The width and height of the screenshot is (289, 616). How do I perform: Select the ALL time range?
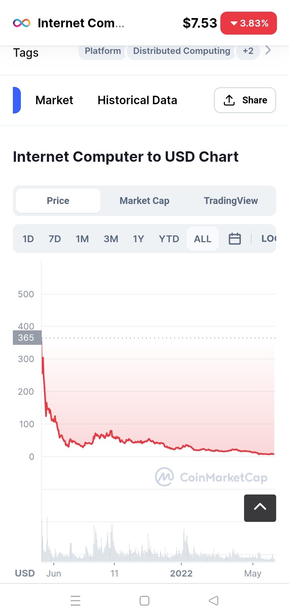tap(203, 239)
